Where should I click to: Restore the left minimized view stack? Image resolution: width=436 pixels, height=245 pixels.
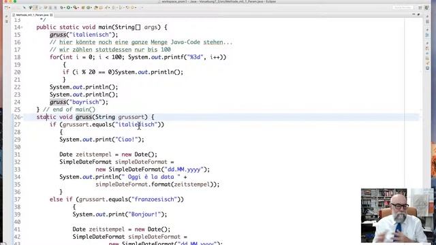6,16
